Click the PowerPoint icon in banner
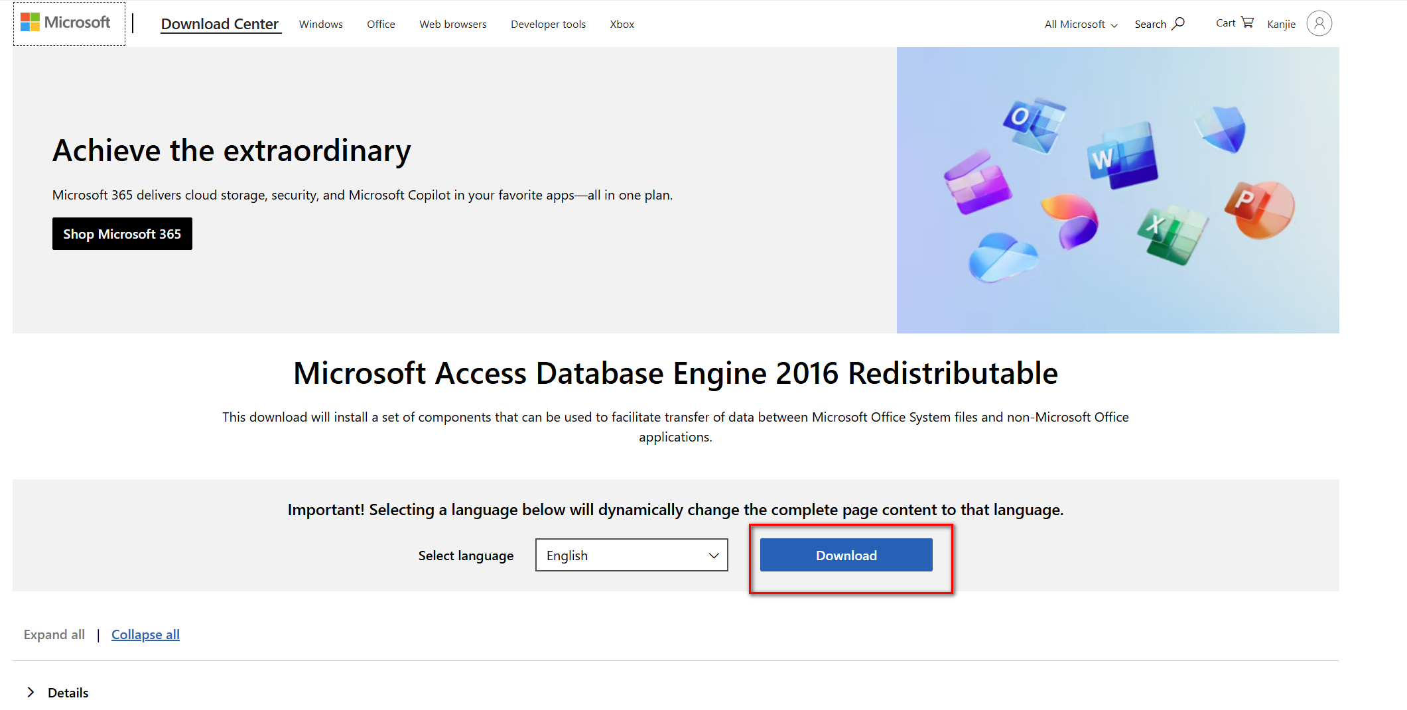Screen dimensions: 1407x710 click(1260, 208)
